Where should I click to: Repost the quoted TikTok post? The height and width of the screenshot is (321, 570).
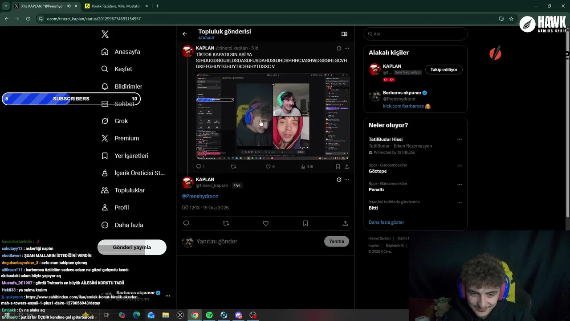coord(233,167)
